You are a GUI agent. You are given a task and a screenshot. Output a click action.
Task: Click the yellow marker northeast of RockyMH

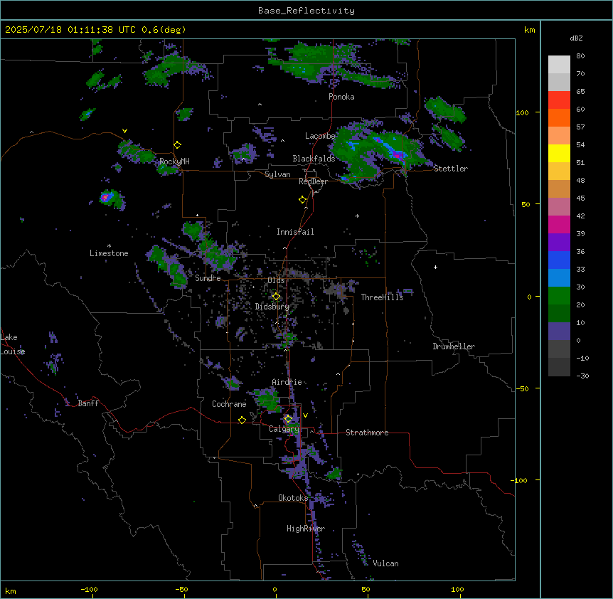pyautogui.click(x=178, y=145)
